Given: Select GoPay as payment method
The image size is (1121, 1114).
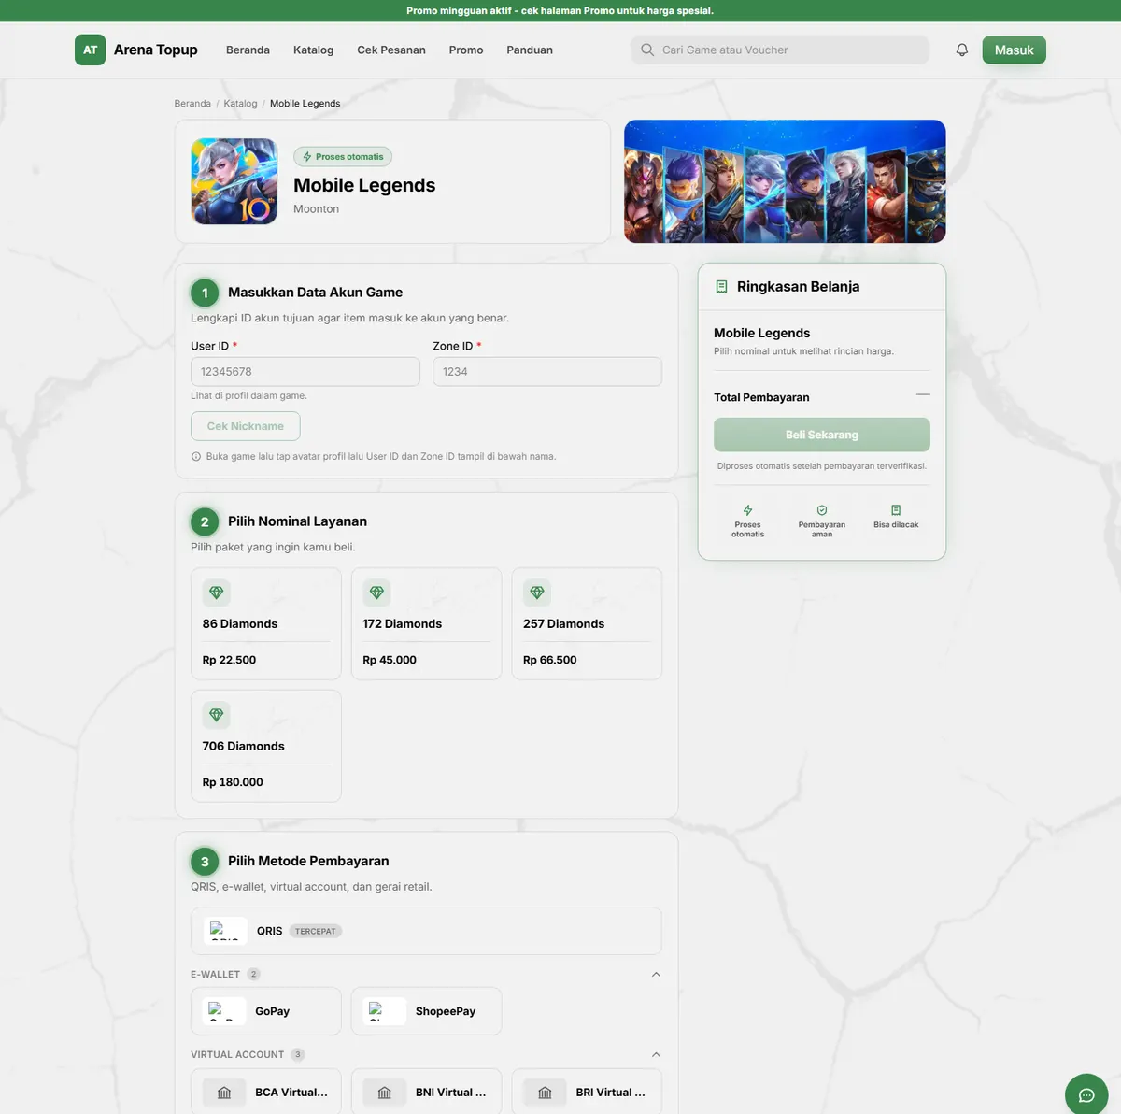Looking at the screenshot, I should (266, 1011).
